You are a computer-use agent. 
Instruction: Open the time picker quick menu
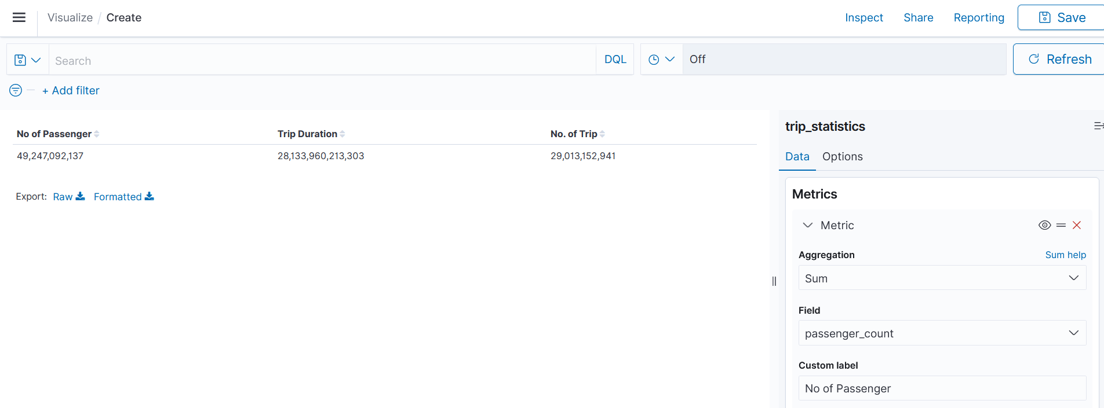click(x=661, y=60)
